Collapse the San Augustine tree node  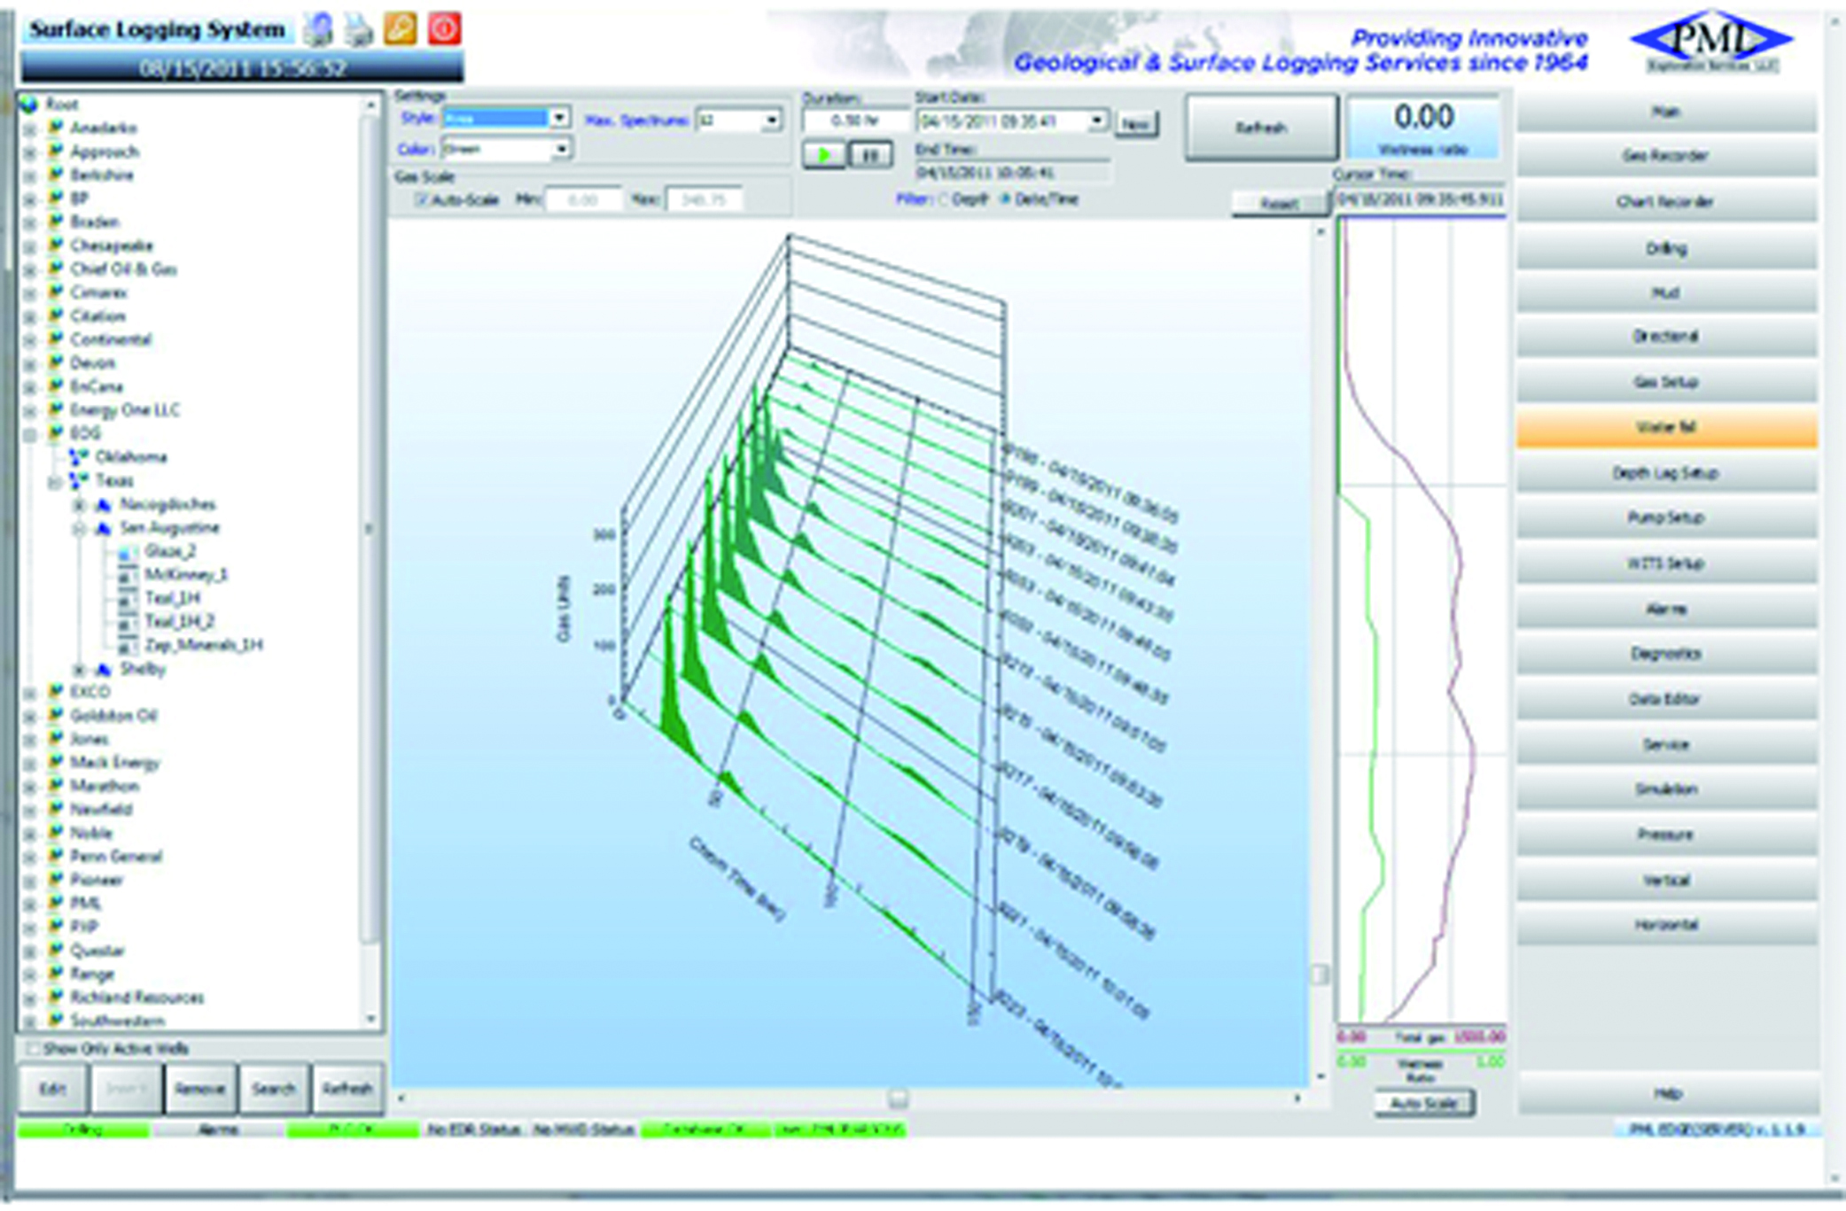click(x=79, y=529)
